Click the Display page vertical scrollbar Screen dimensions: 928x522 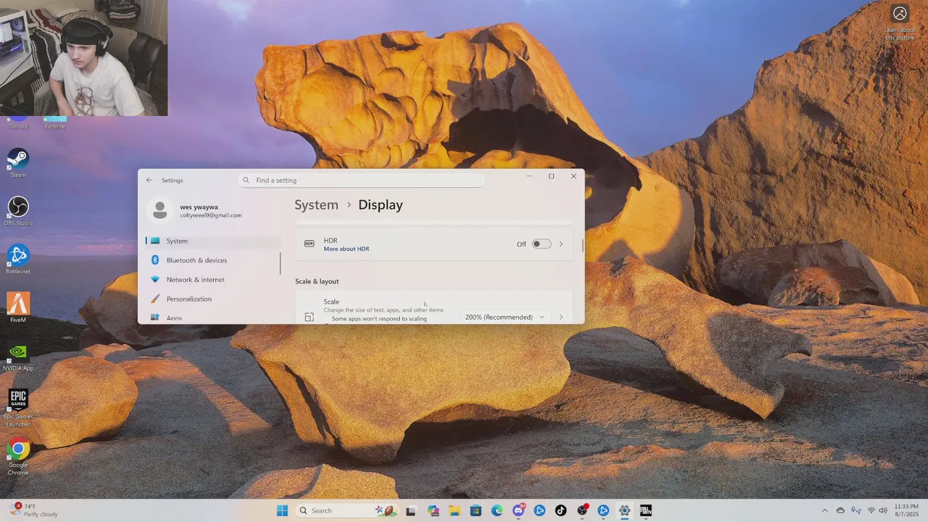coord(582,246)
